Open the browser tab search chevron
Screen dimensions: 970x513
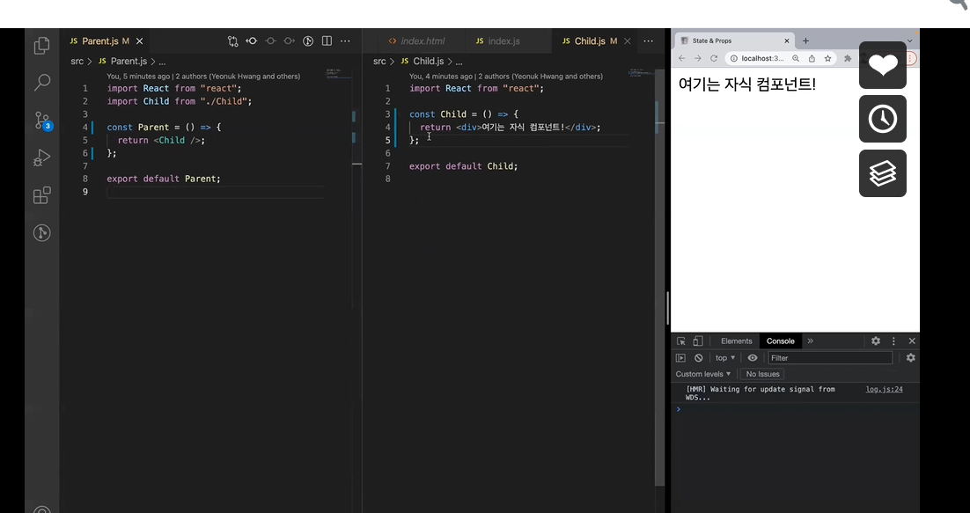coord(909,40)
